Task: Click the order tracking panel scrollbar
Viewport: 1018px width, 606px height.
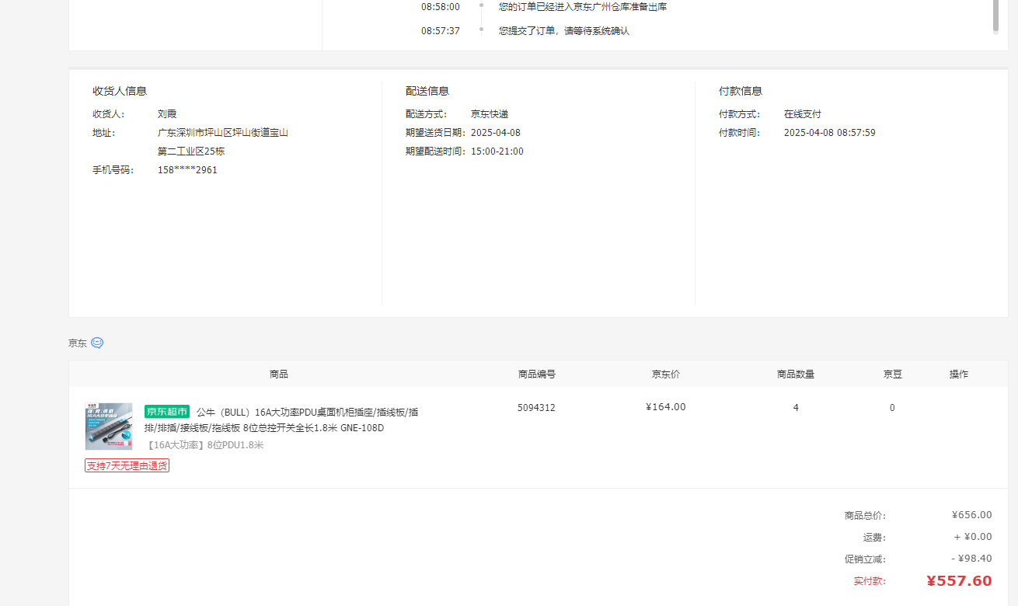Action: click(x=995, y=16)
